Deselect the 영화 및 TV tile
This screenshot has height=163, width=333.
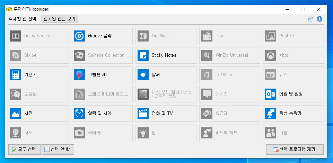[166, 114]
